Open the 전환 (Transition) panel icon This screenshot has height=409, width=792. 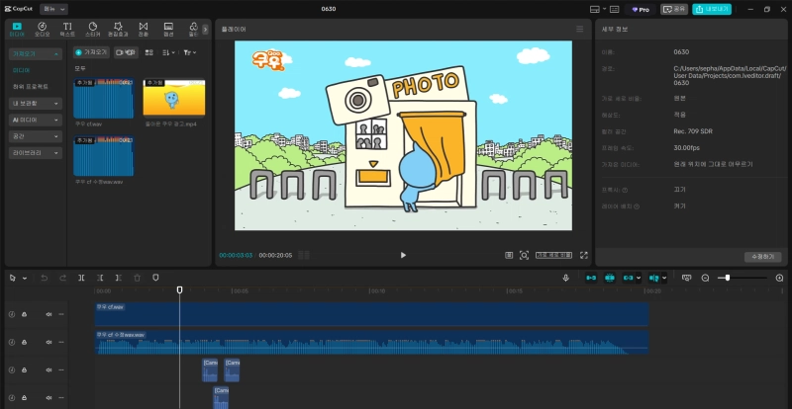143,29
